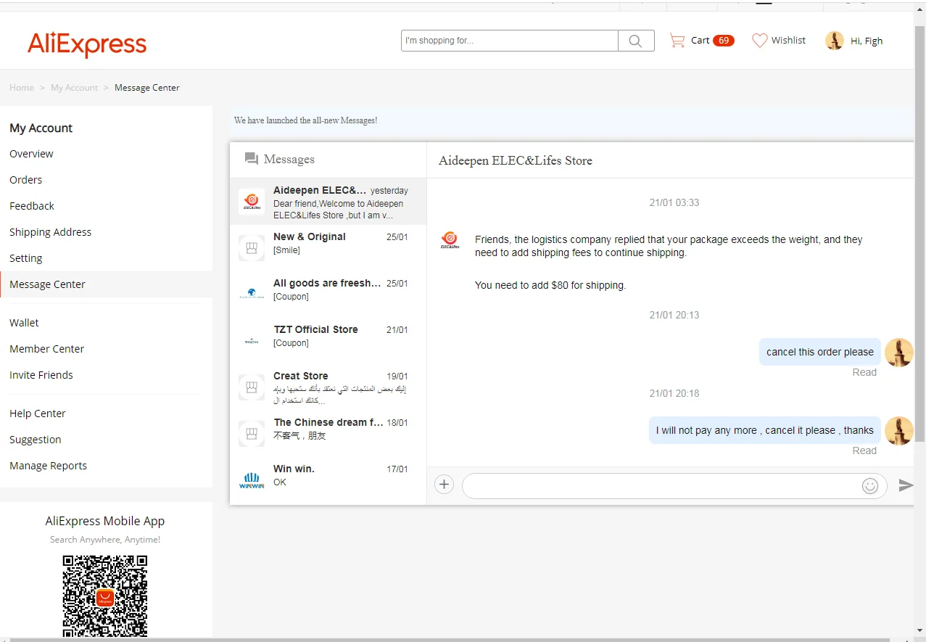Open Feedback in sidebar

(x=32, y=206)
